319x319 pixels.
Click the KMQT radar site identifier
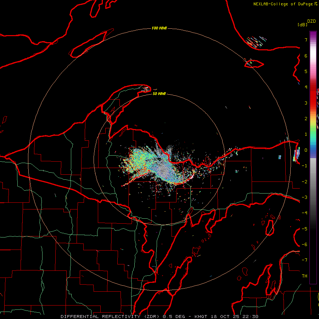click(201, 317)
